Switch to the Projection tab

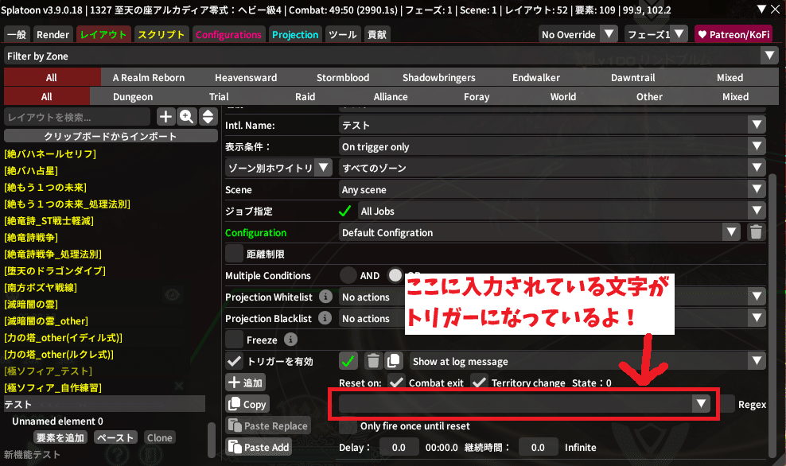coord(294,35)
